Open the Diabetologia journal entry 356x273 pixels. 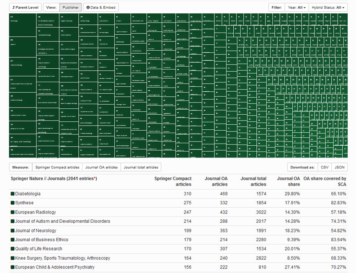[28, 194]
